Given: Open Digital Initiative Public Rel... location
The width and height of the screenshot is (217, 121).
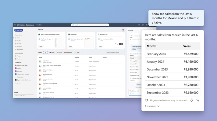Looking at the screenshot, I should 23,80.
